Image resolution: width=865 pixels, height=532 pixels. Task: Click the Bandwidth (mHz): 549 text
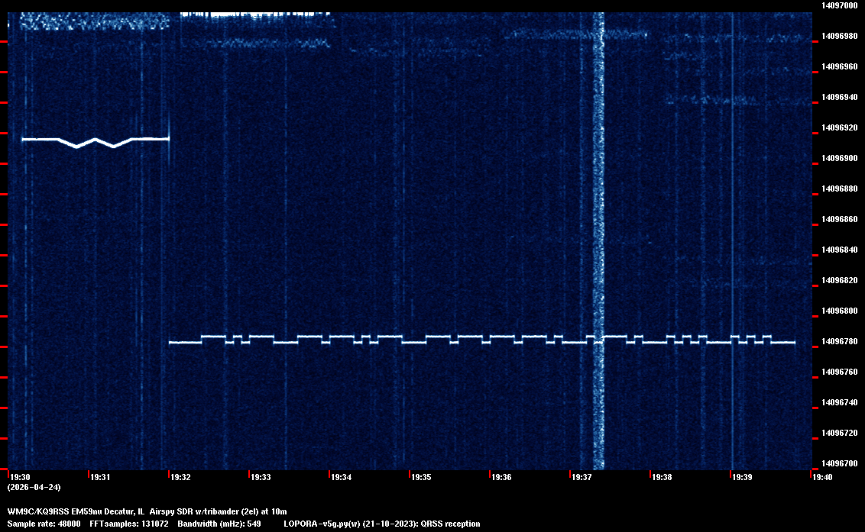tap(220, 524)
